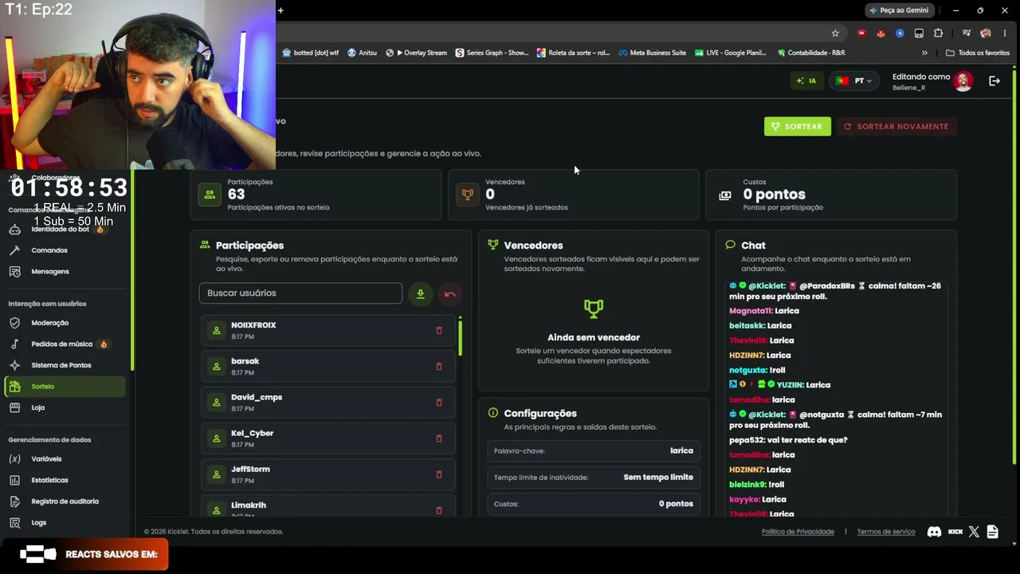Open Pedidos de música in the sidebar
This screenshot has height=574, width=1020.
pos(64,344)
